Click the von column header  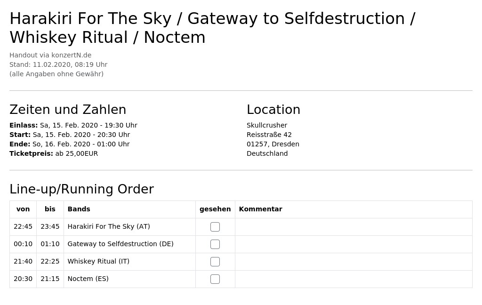click(x=23, y=209)
